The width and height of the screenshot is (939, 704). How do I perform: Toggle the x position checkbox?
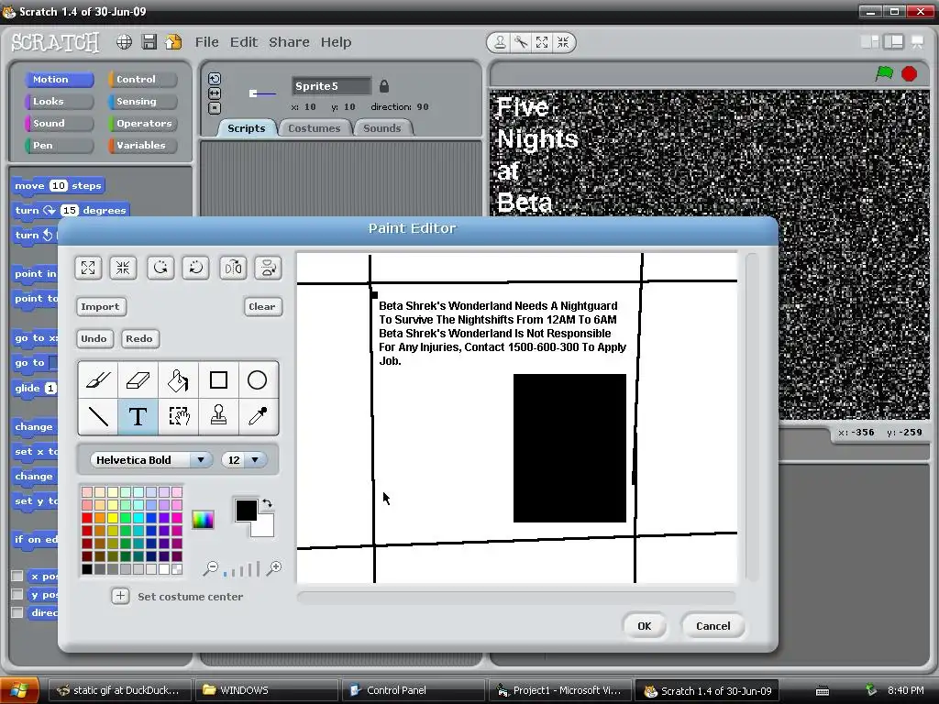click(17, 576)
